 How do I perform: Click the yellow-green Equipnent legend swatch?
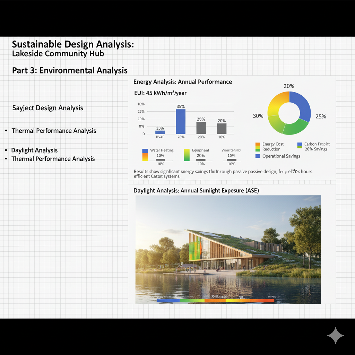[187, 155]
